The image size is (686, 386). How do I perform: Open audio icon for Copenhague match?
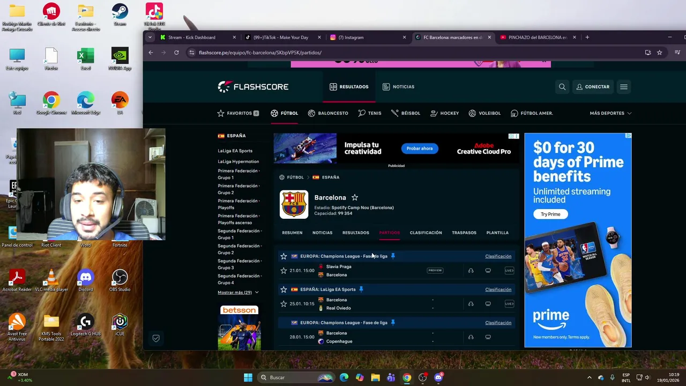[x=471, y=337]
